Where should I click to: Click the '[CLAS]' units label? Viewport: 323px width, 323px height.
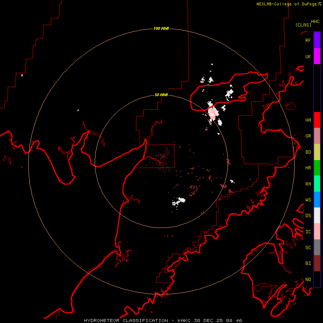click(x=303, y=25)
